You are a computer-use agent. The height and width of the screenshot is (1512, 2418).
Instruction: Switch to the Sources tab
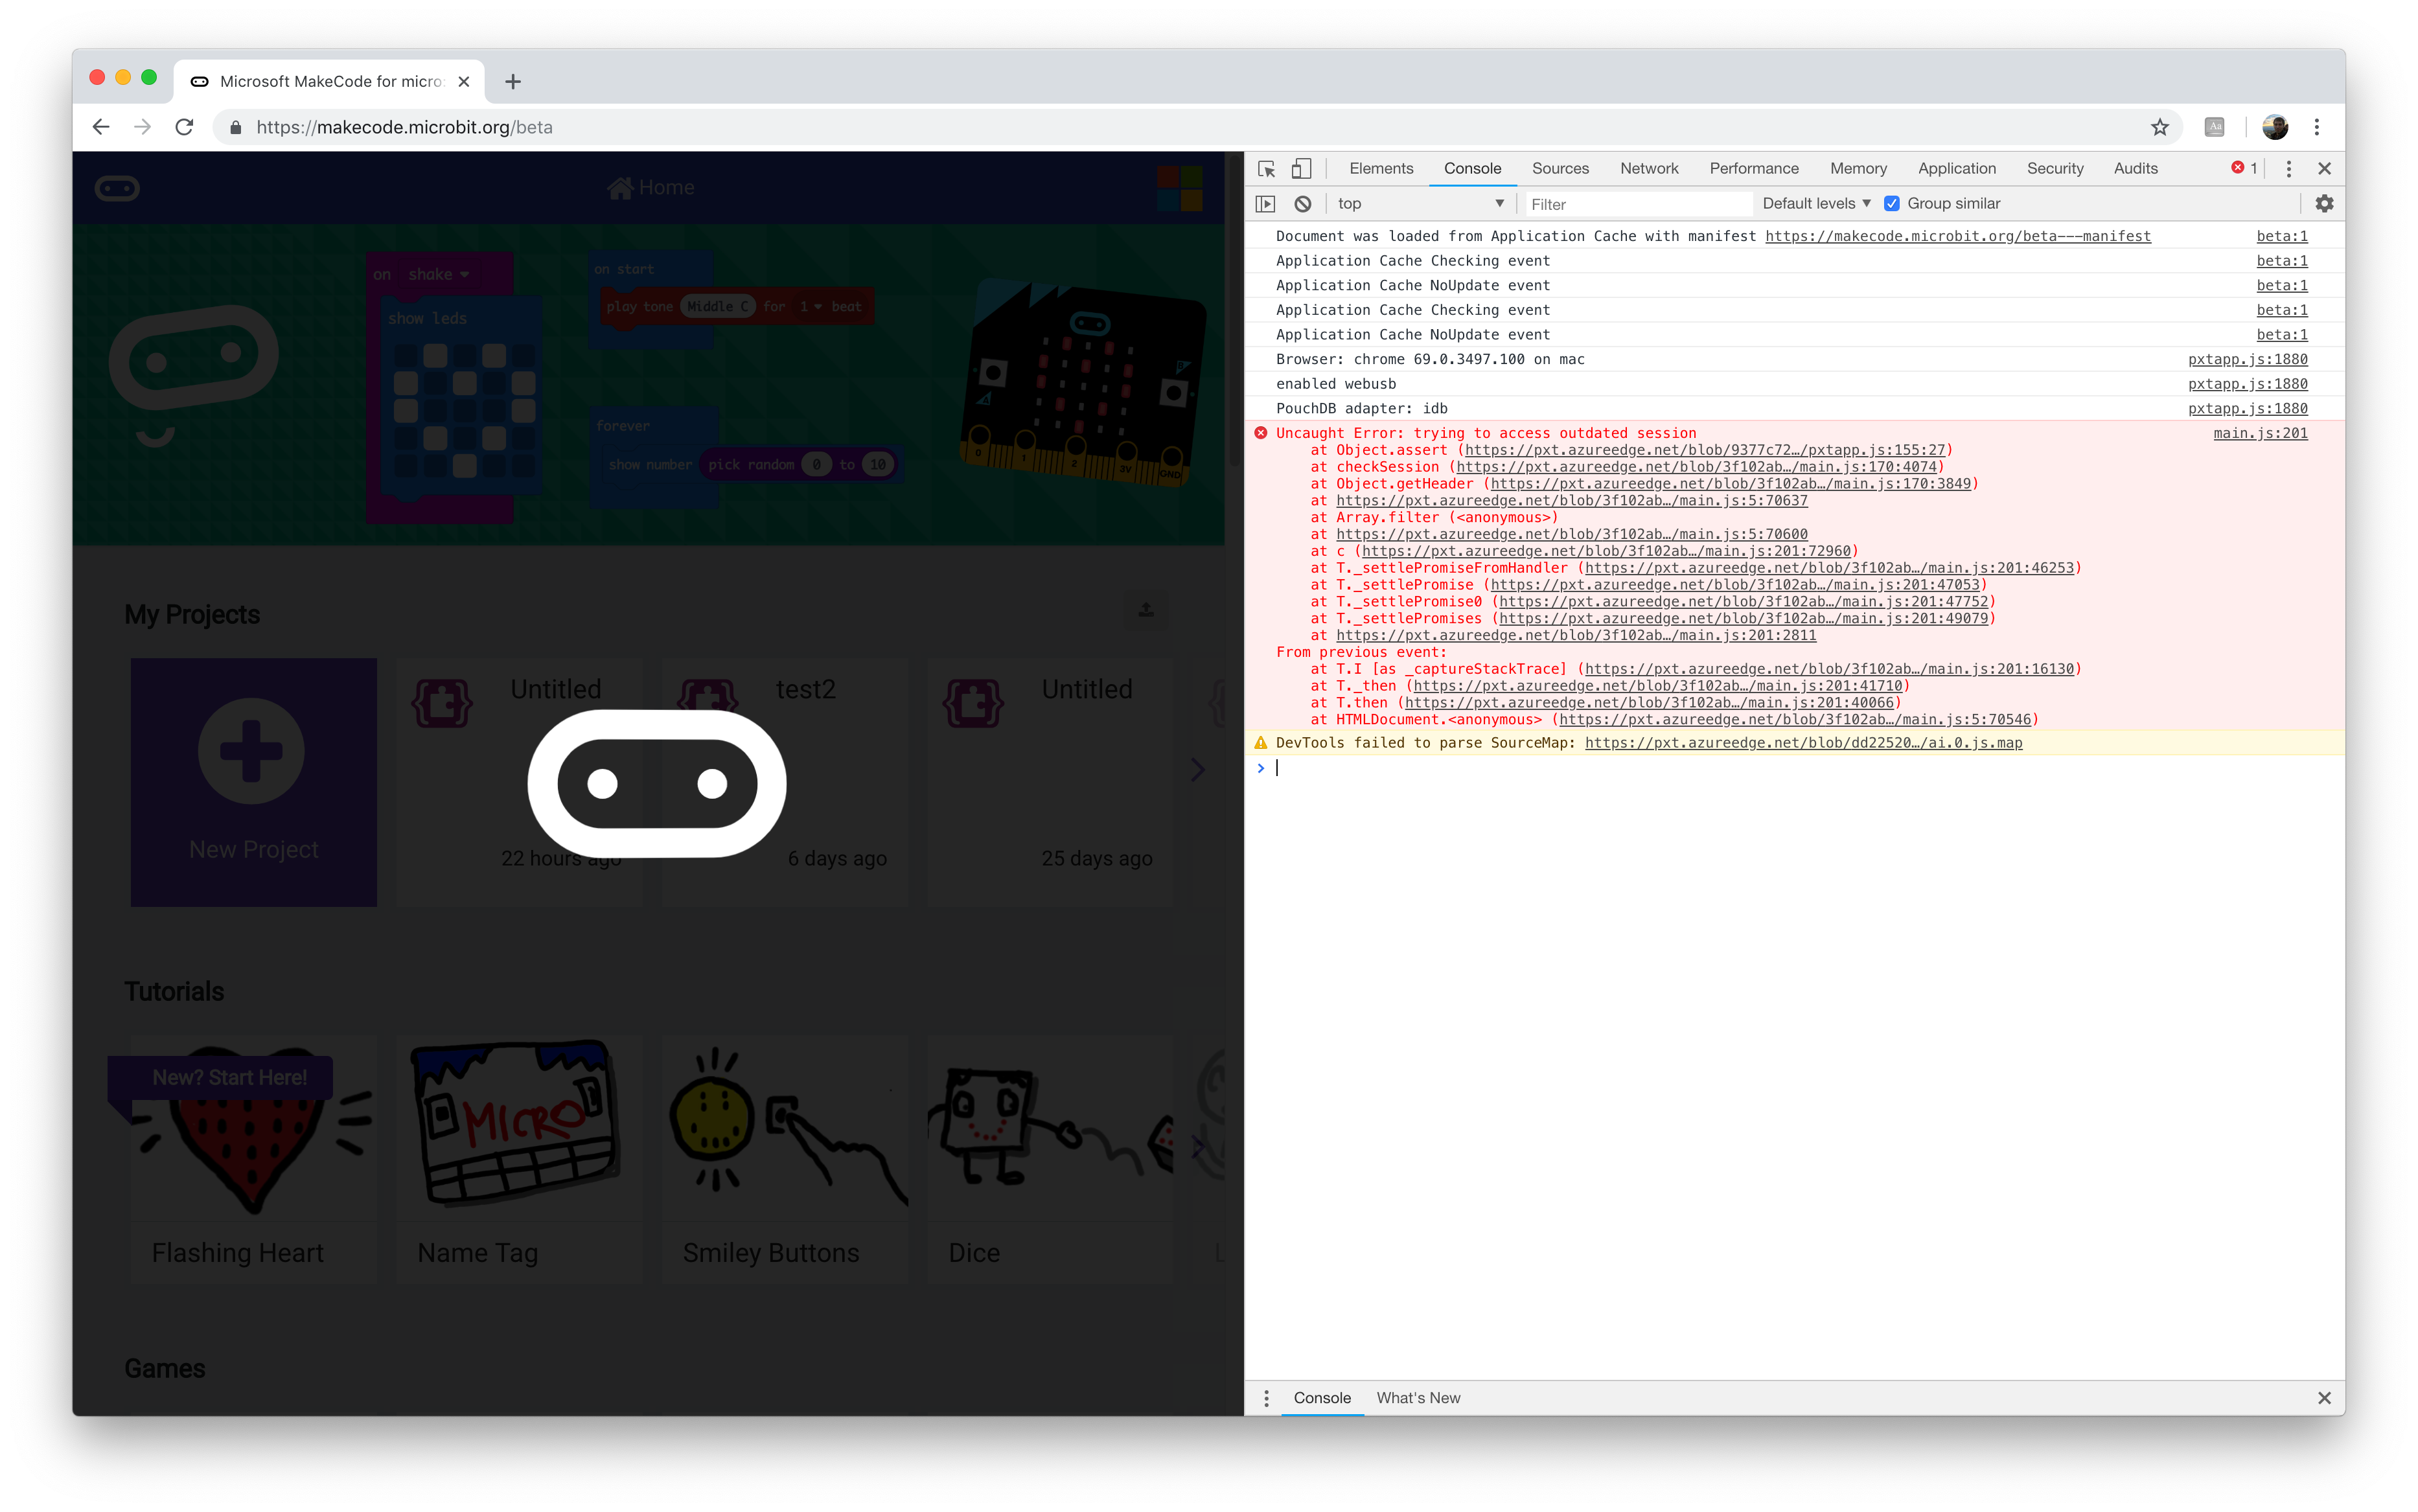click(x=1559, y=169)
